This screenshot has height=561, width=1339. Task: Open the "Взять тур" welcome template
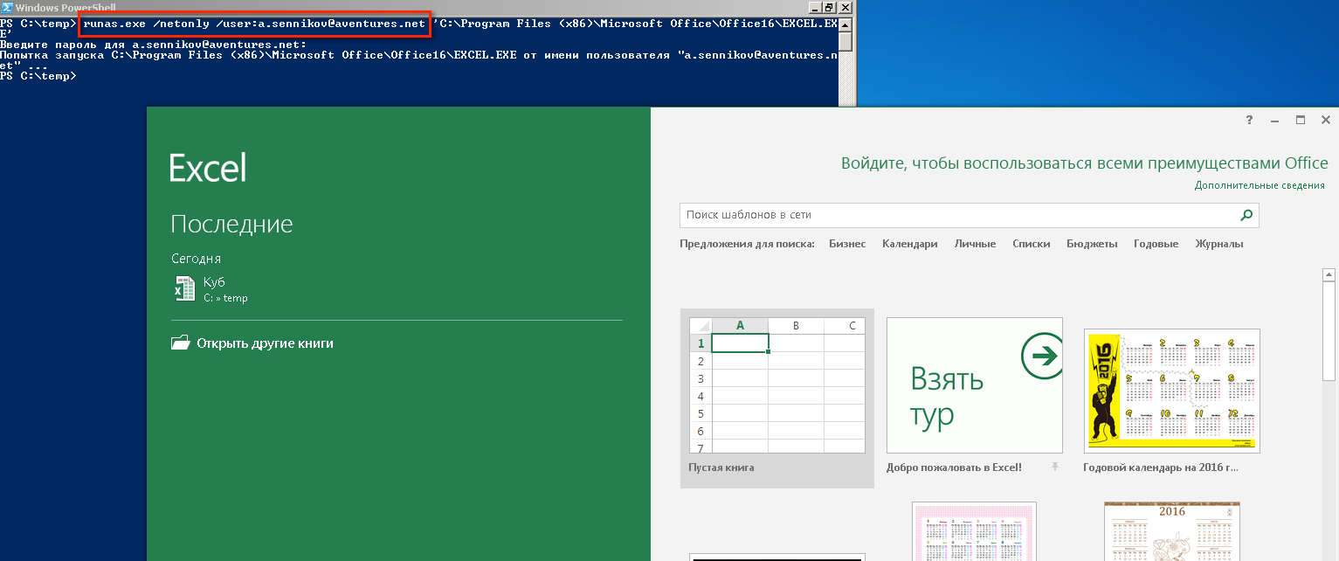pos(975,385)
